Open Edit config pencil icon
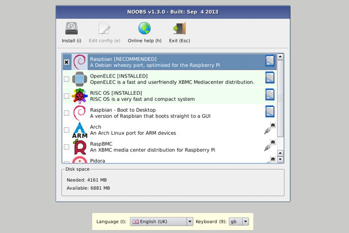 click(104, 28)
